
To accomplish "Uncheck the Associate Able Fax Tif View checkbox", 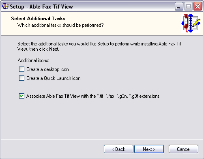I will click(x=21, y=96).
